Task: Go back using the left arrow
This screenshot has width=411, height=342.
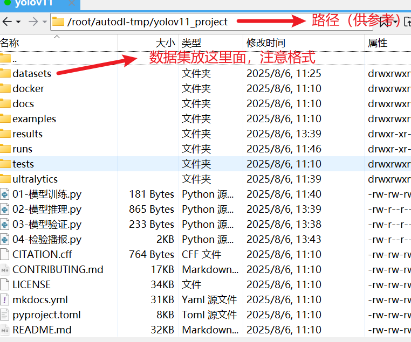Action: (x=7, y=22)
